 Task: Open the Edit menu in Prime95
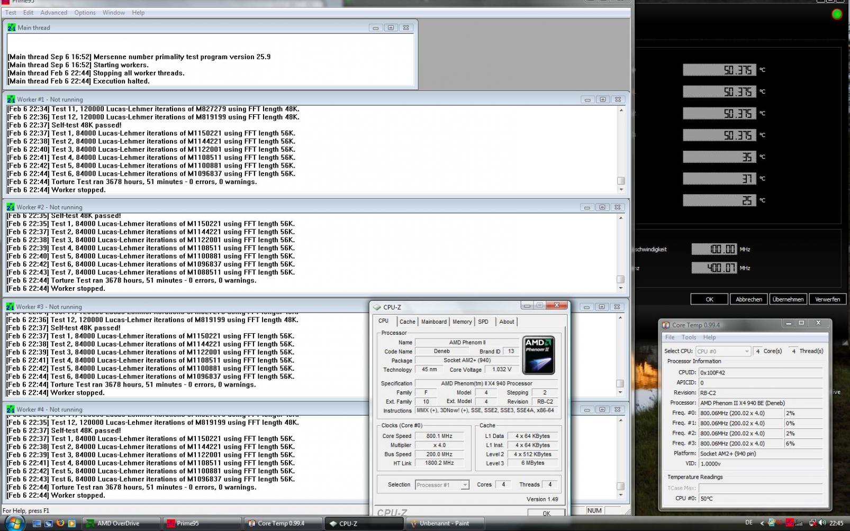tap(28, 13)
